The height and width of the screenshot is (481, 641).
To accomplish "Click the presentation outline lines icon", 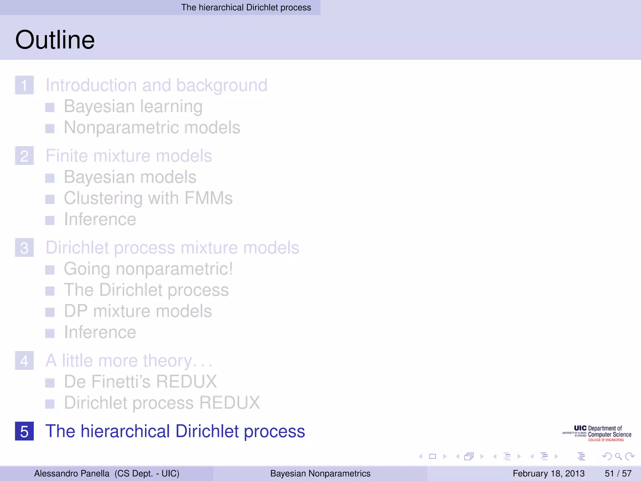I will click(x=581, y=456).
